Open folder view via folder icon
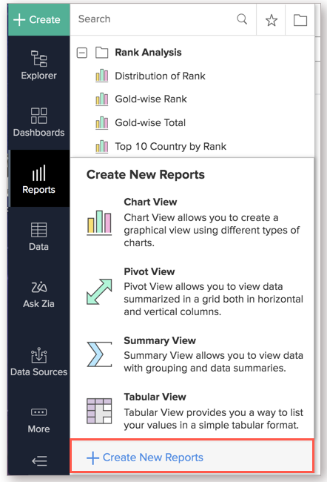327x482 pixels. coord(300,20)
